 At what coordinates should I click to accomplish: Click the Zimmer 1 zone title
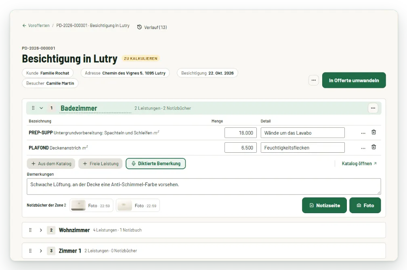click(70, 251)
